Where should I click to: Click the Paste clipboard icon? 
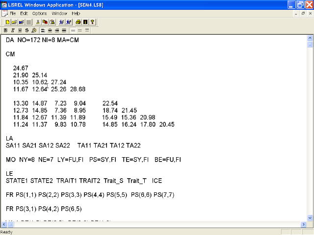tap(52, 22)
